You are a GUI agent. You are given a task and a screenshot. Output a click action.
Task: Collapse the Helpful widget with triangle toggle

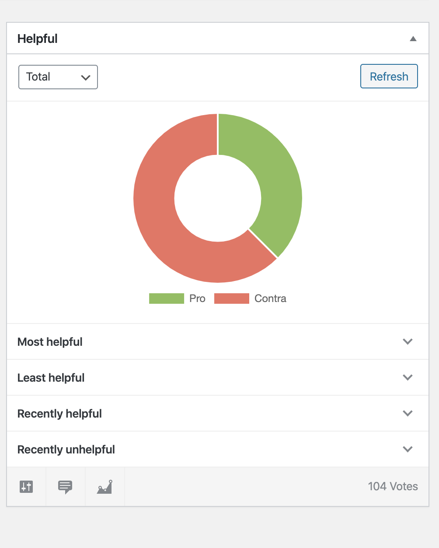413,39
